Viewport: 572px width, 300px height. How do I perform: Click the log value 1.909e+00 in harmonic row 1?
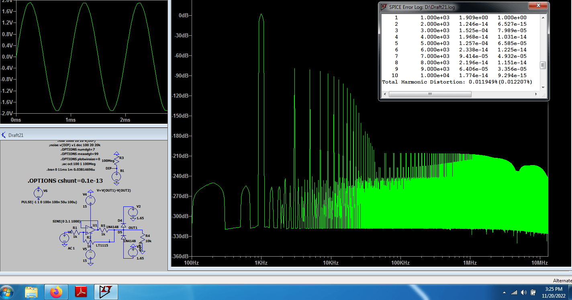point(474,18)
